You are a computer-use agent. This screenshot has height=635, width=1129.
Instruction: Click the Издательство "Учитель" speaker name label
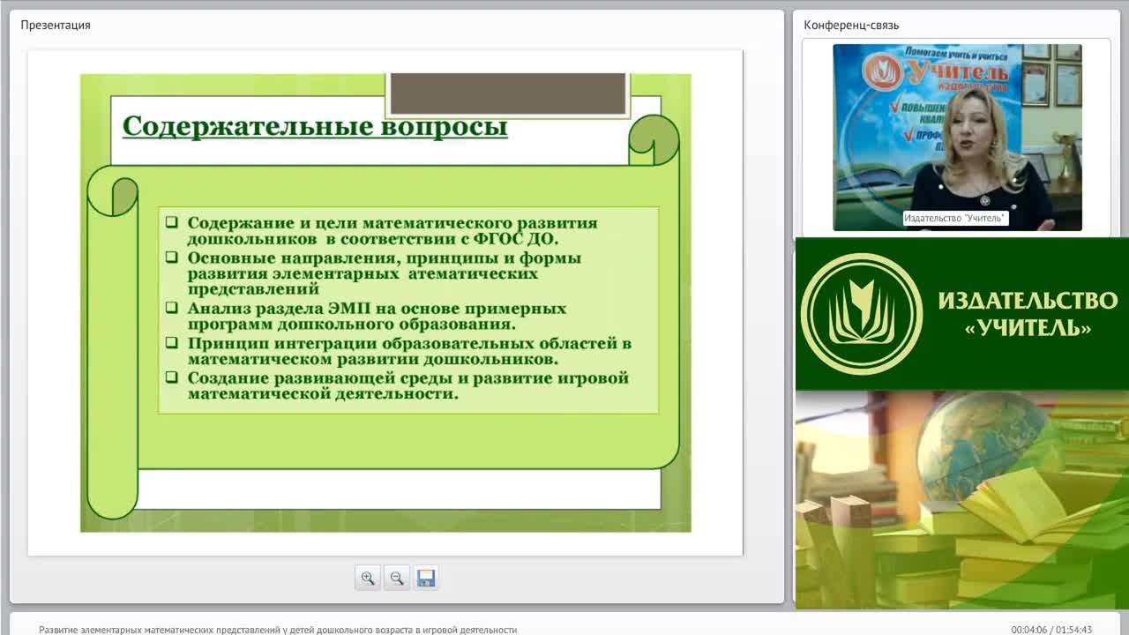pos(955,218)
